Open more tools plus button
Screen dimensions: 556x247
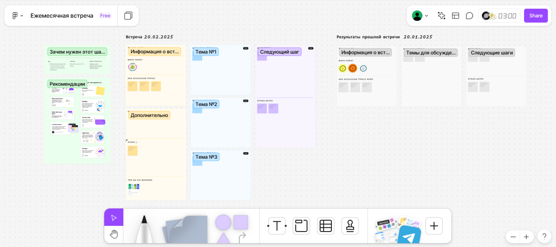point(434,226)
